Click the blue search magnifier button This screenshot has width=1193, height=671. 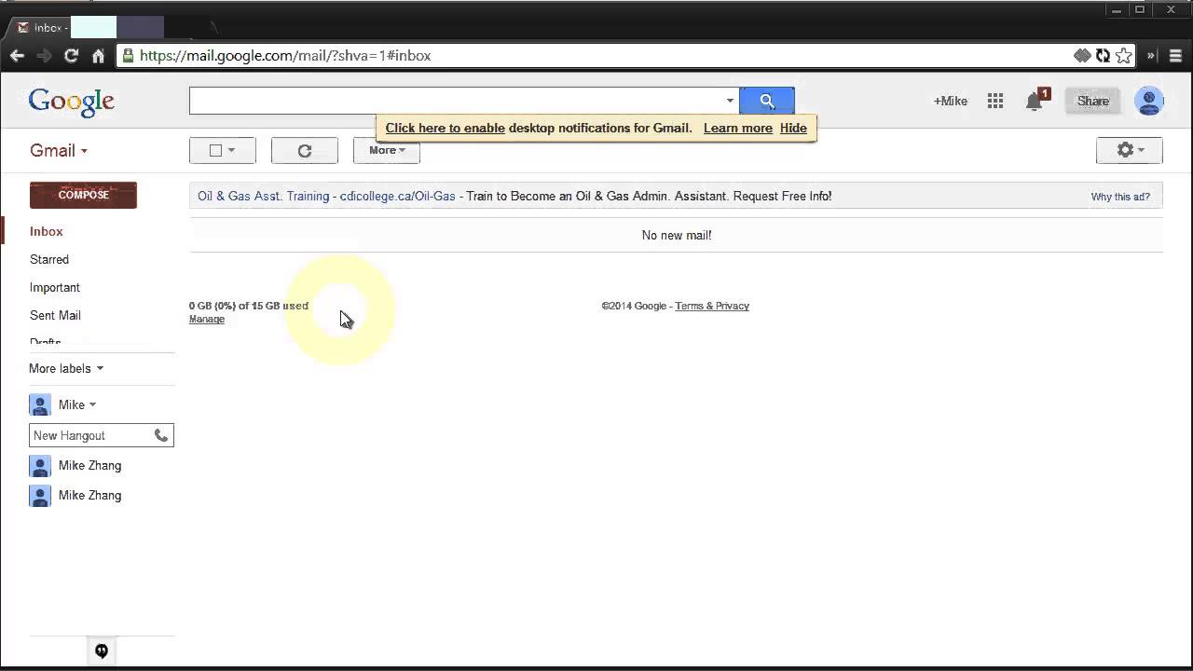[767, 101]
